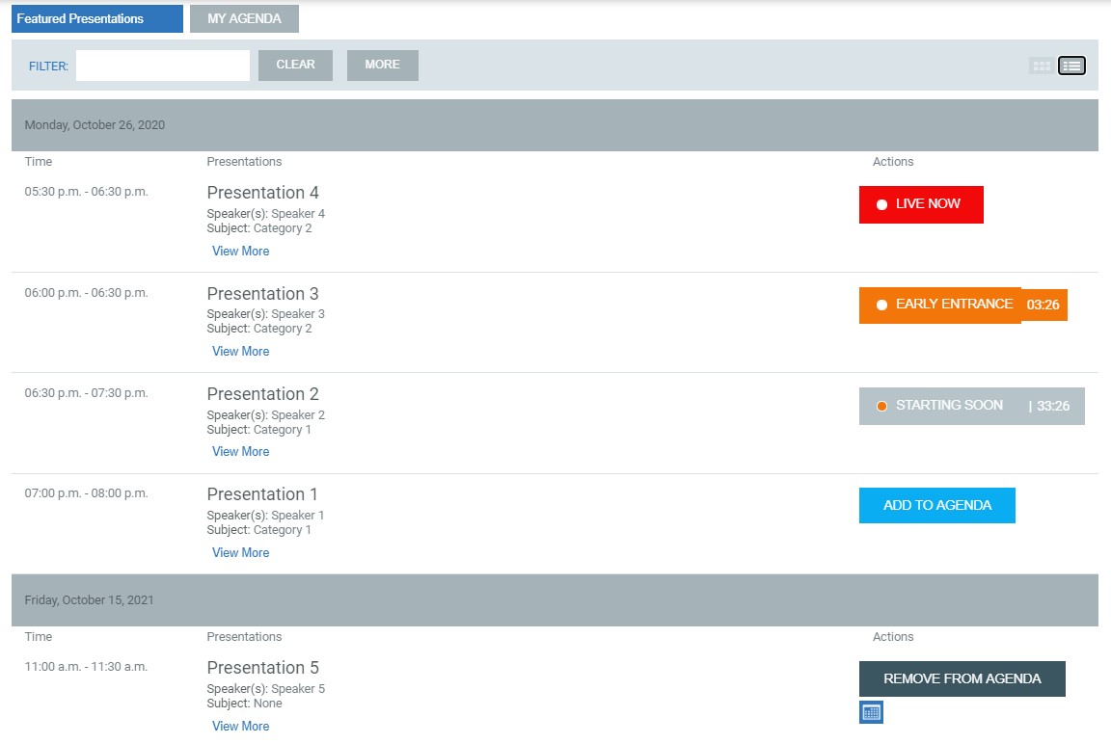This screenshot has width=1111, height=744.
Task: Select Speaker(s): Speaker 4 line
Action: click(x=266, y=214)
